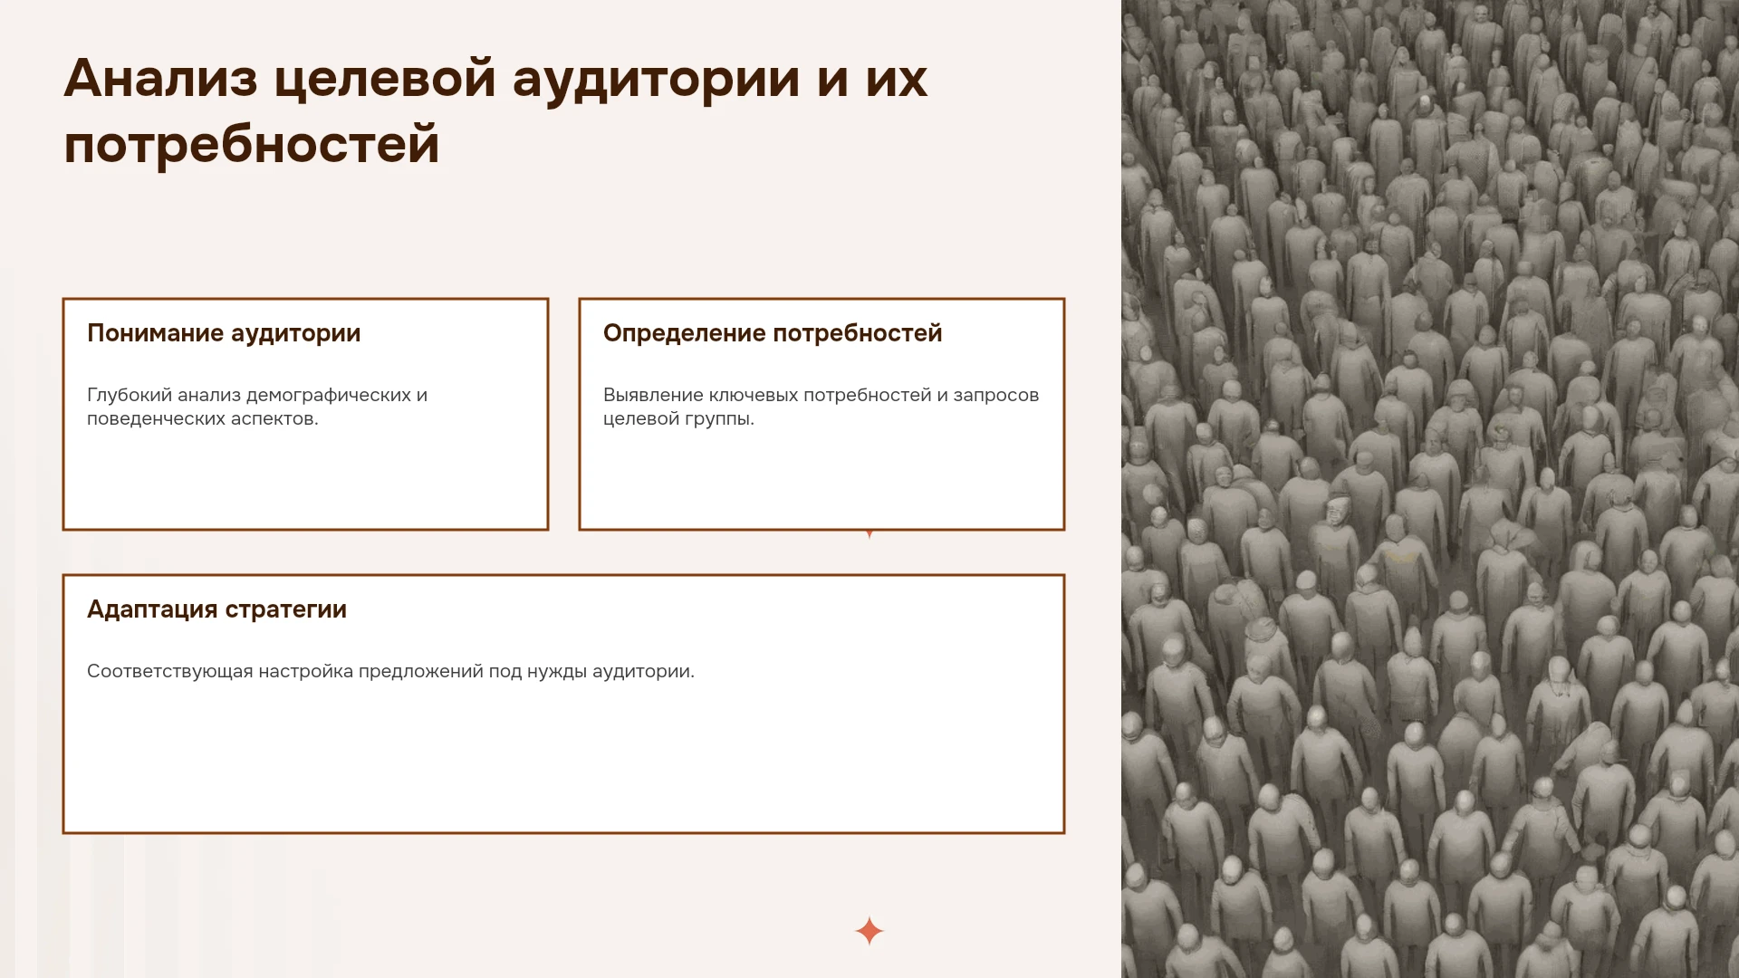Viewport: 1739px width, 978px height.
Task: Click the Адаптация стратегии heading
Action: tap(216, 609)
